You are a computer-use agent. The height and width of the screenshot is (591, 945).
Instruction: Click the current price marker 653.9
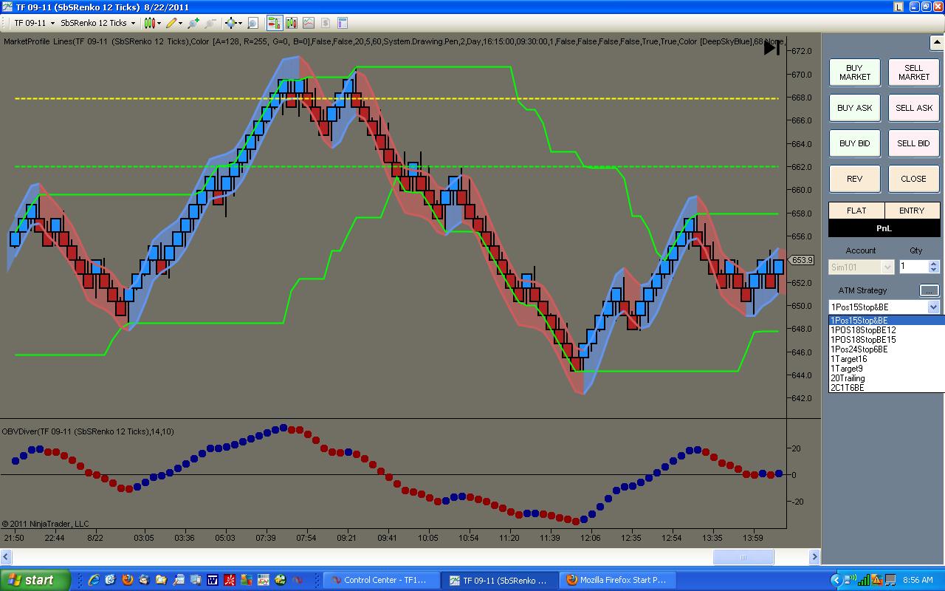coord(801,260)
